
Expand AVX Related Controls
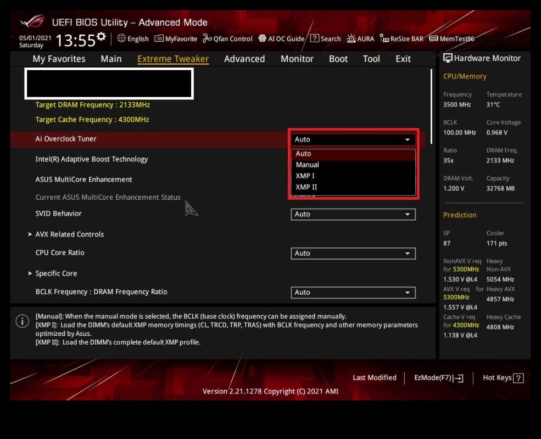tap(69, 234)
